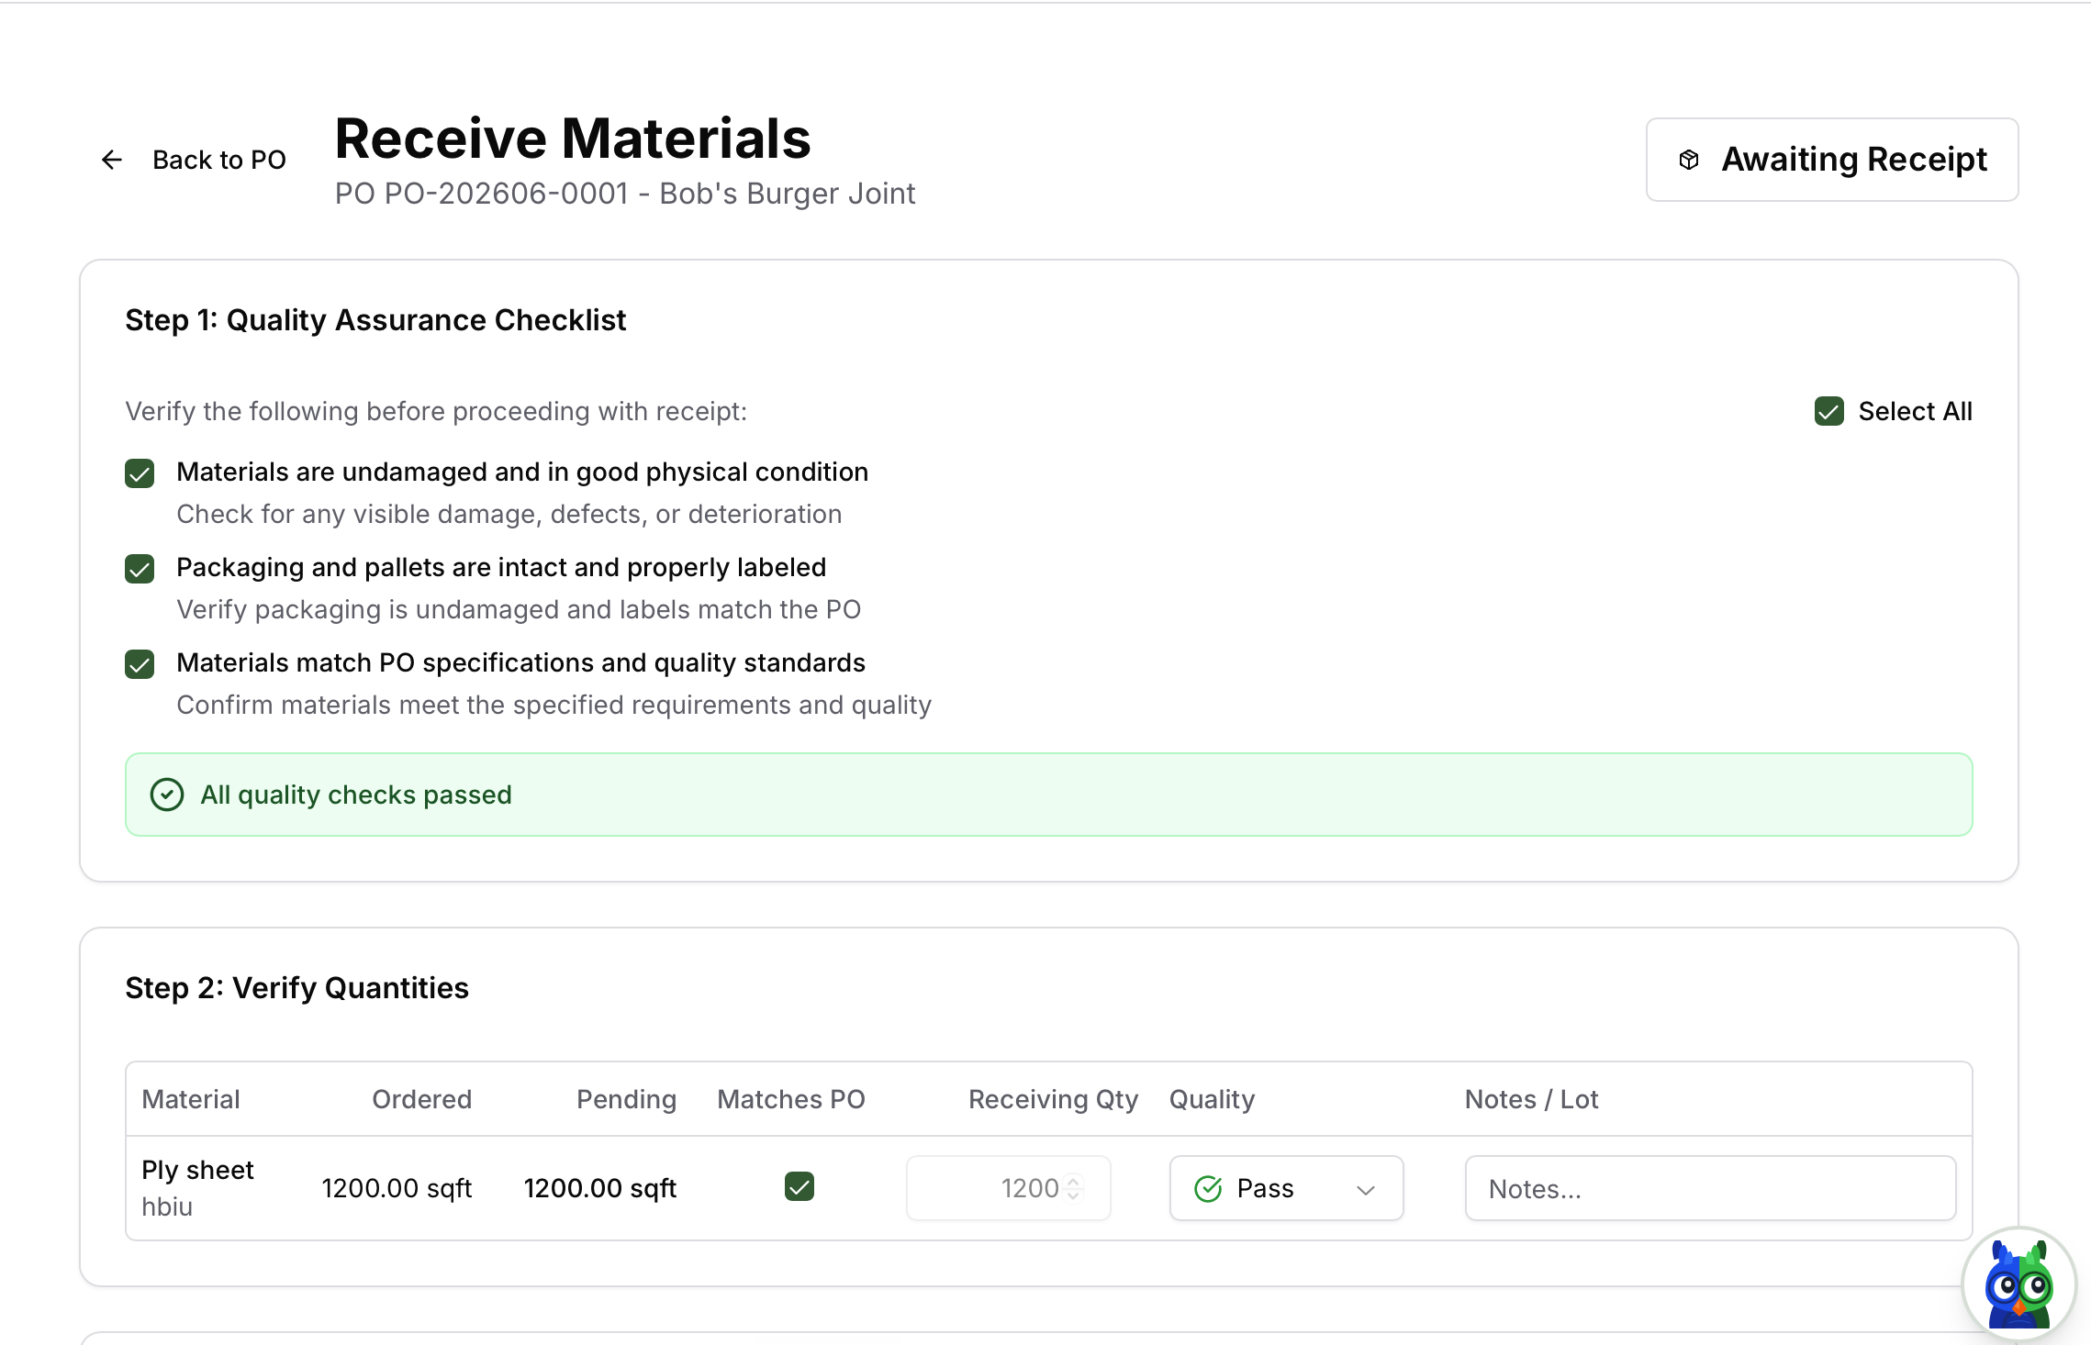The image size is (2091, 1345).
Task: Click the green Pass check icon
Action: point(1208,1189)
